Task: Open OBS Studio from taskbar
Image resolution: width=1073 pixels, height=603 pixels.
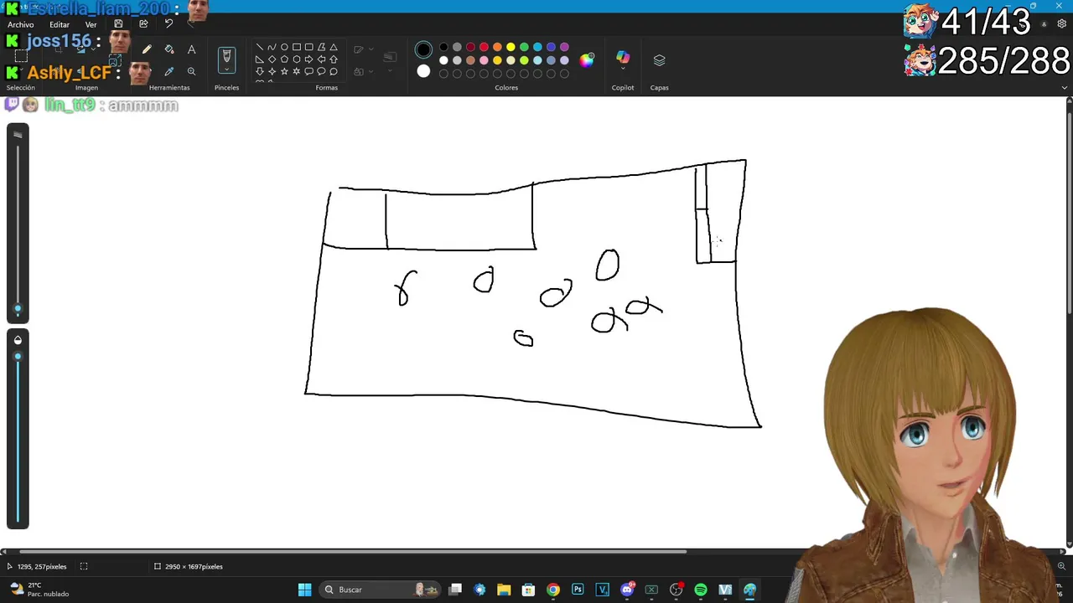Action: pyautogui.click(x=676, y=590)
